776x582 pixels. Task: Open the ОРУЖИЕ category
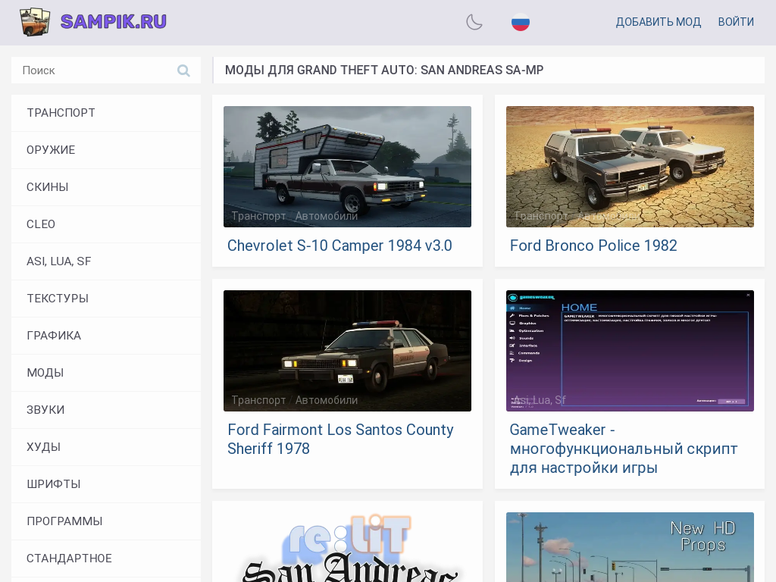click(106, 150)
